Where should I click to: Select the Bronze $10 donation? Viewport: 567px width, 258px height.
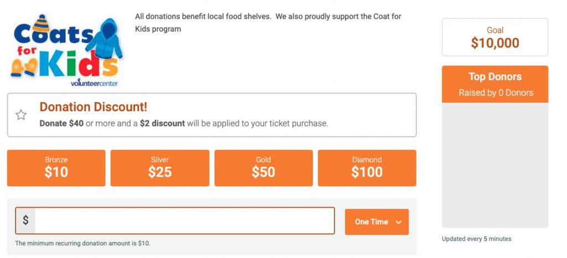coord(56,168)
